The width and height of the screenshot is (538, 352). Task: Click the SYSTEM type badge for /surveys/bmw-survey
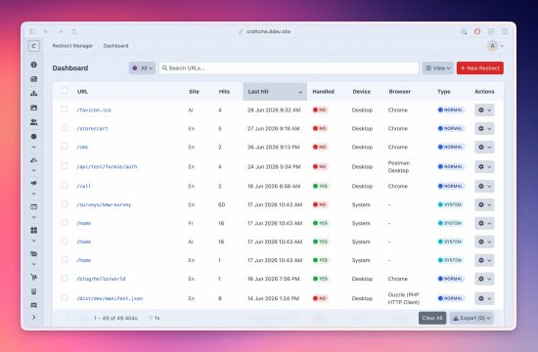450,204
